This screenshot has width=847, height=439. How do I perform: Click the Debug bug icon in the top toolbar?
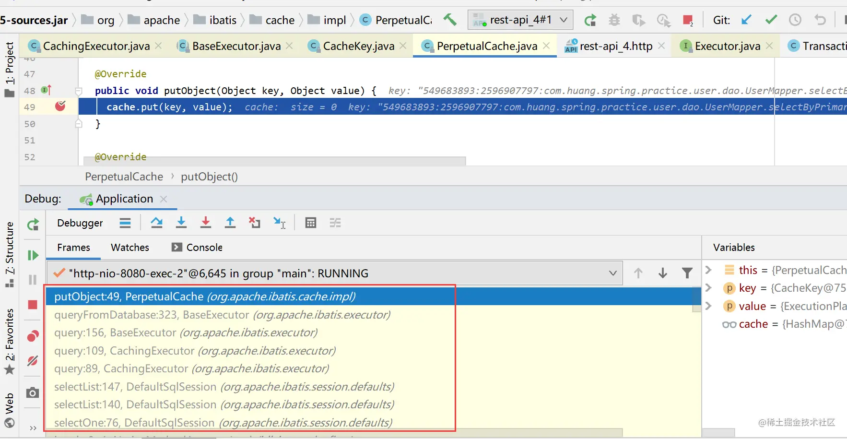(614, 20)
